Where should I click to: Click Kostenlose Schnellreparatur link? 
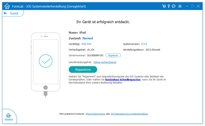point(123,80)
